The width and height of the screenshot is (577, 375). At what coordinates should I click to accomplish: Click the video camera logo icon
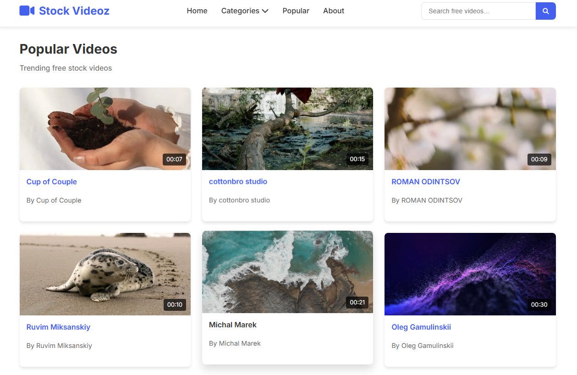27,11
